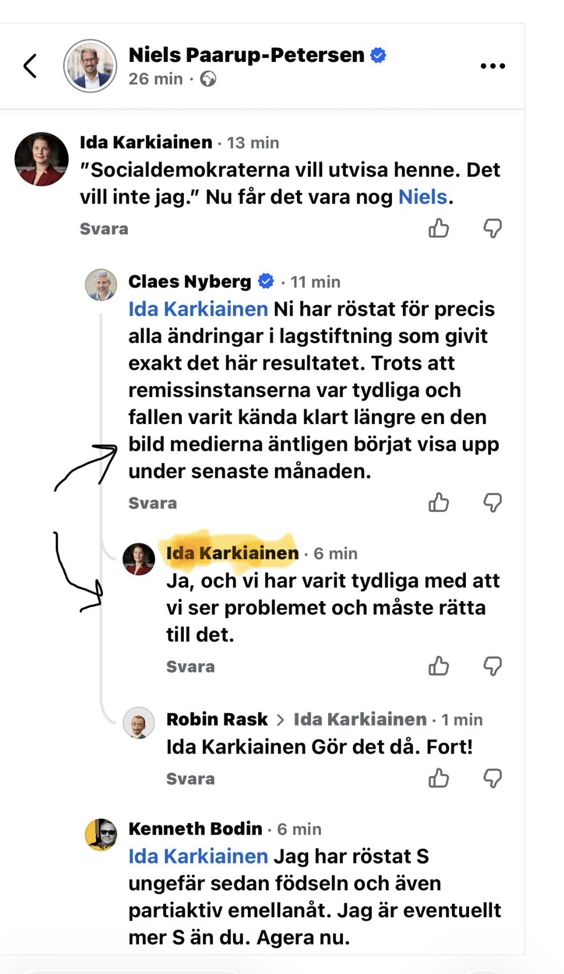This screenshot has width=564, height=974.
Task: Thumbs down Robin Rask's comment
Action: [492, 778]
